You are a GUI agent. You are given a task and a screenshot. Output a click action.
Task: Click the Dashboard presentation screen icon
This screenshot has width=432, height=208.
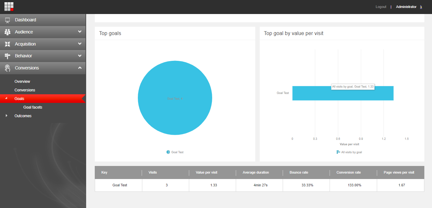pyautogui.click(x=8, y=20)
